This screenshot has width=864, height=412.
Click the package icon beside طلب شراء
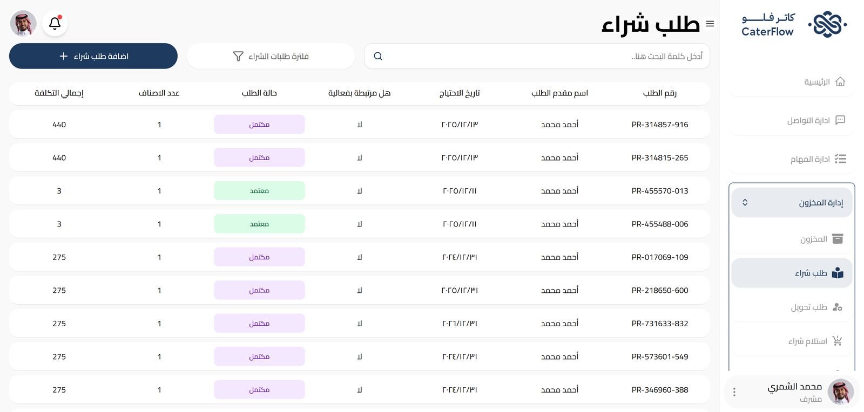[838, 273]
